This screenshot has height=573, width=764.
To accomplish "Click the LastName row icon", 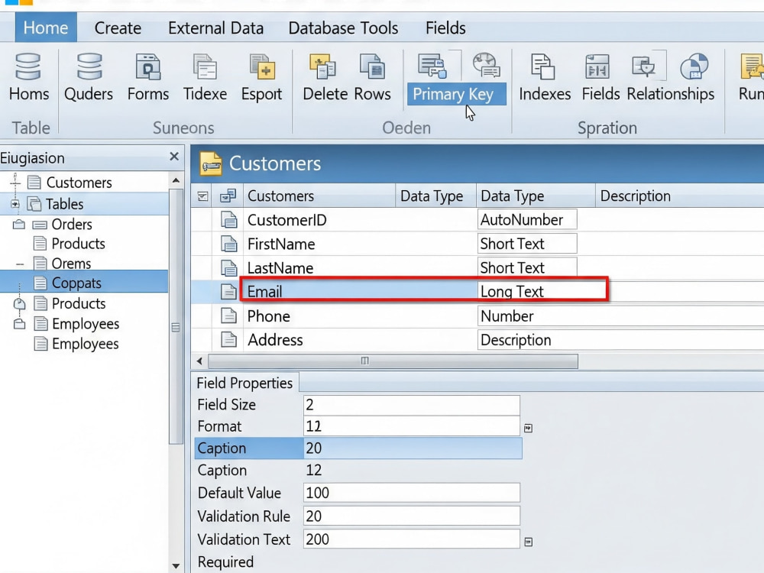I will point(228,267).
